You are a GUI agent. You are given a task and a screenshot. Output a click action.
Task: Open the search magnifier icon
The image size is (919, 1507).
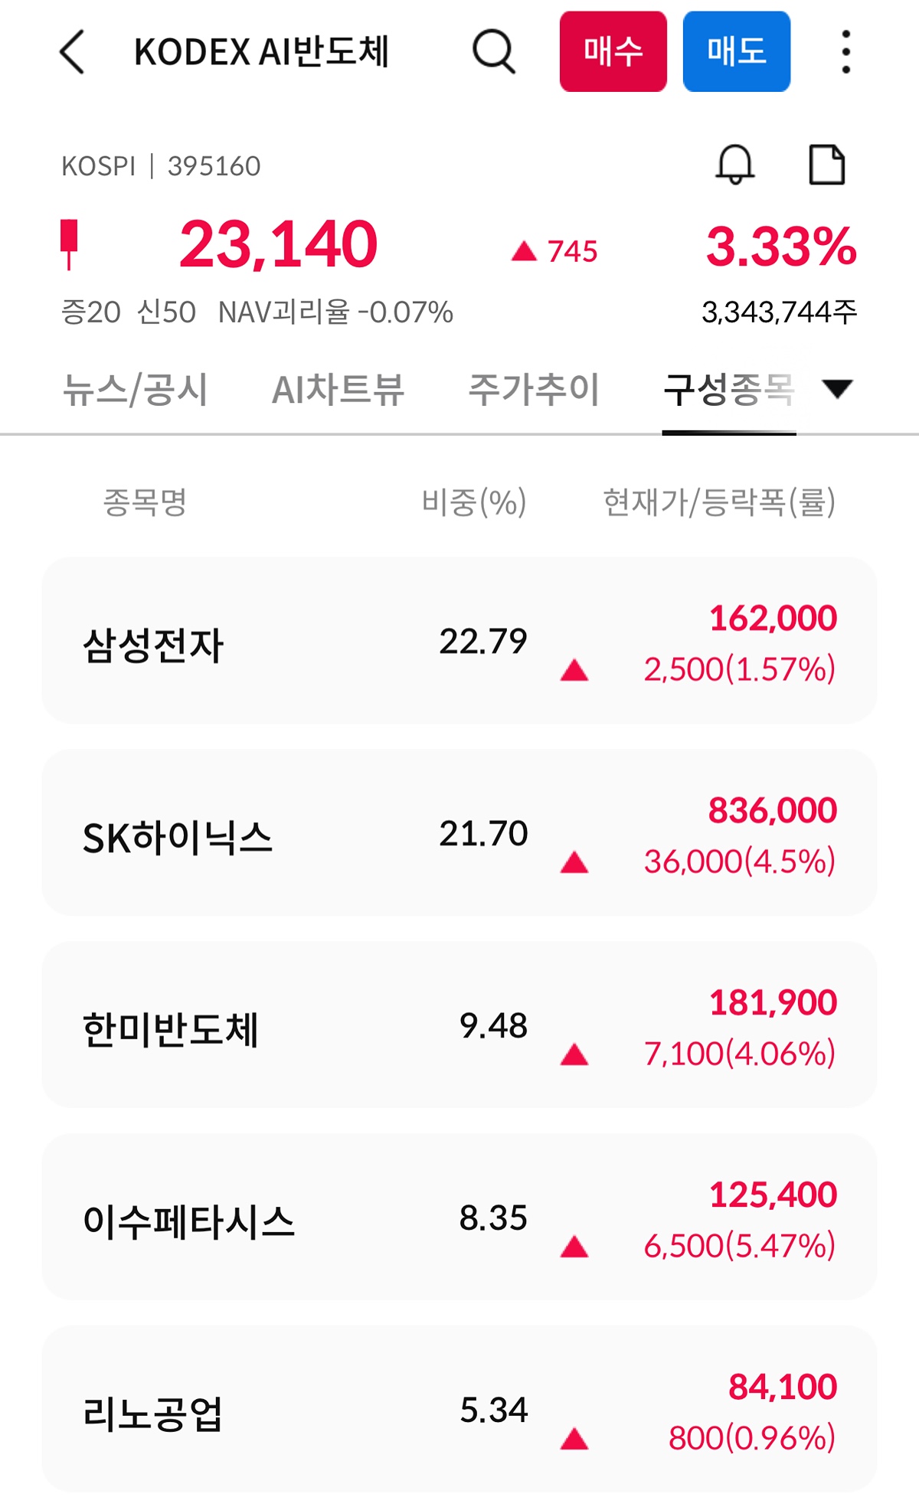494,52
